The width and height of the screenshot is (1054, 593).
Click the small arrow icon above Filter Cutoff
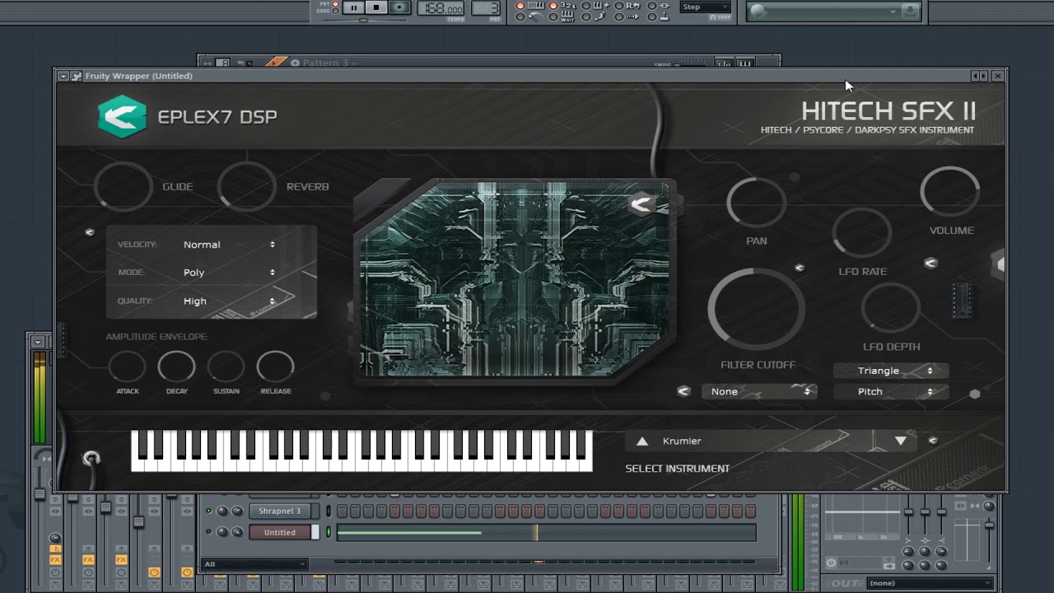(x=799, y=268)
